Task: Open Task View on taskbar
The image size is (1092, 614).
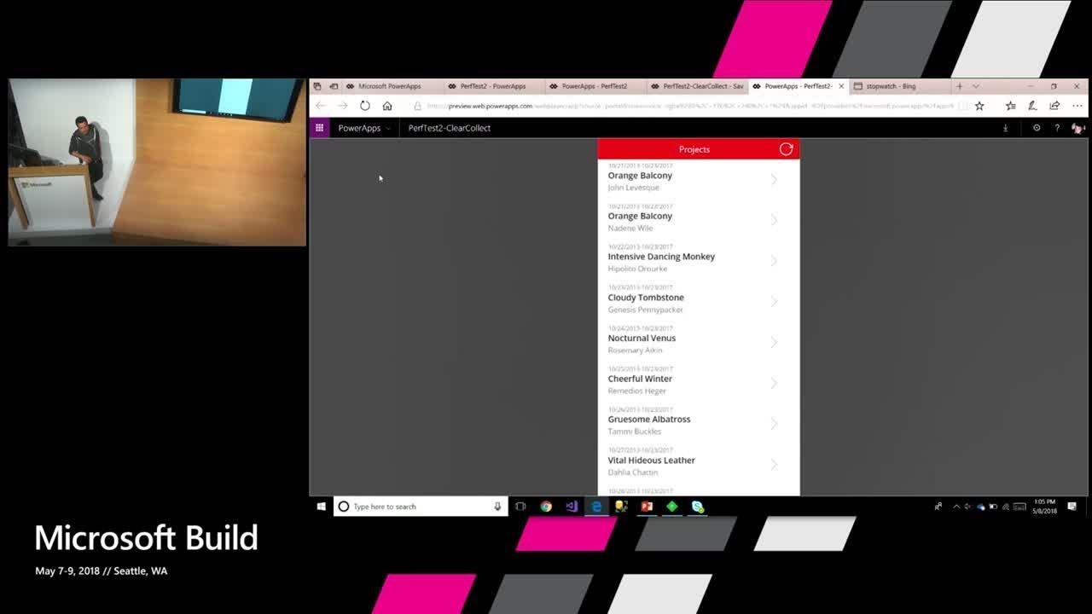Action: 520,507
